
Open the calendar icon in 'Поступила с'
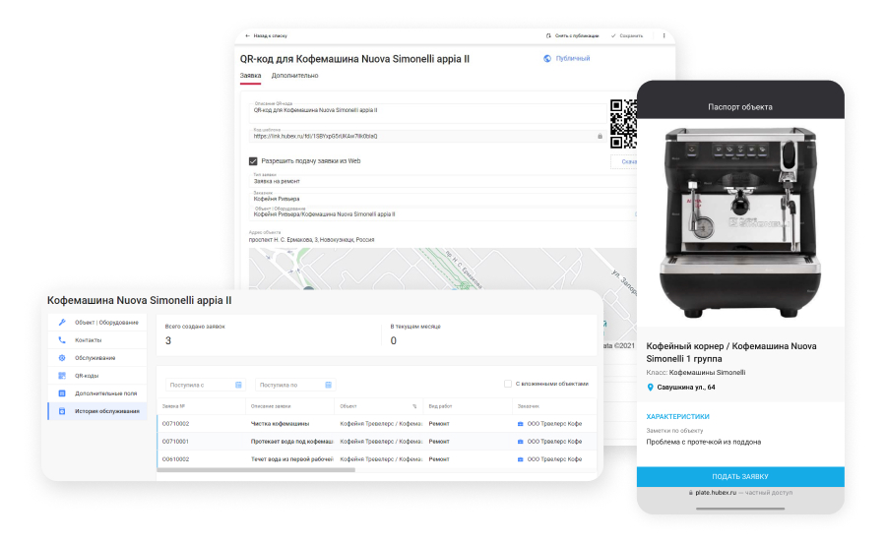pos(238,385)
